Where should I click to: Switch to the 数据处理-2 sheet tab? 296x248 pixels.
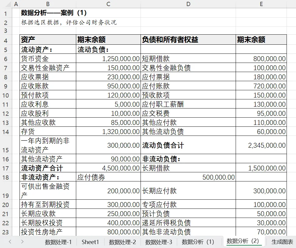(122, 242)
